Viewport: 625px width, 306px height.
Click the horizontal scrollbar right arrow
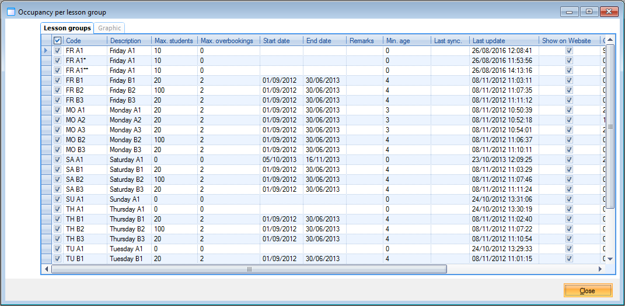pyautogui.click(x=600, y=269)
